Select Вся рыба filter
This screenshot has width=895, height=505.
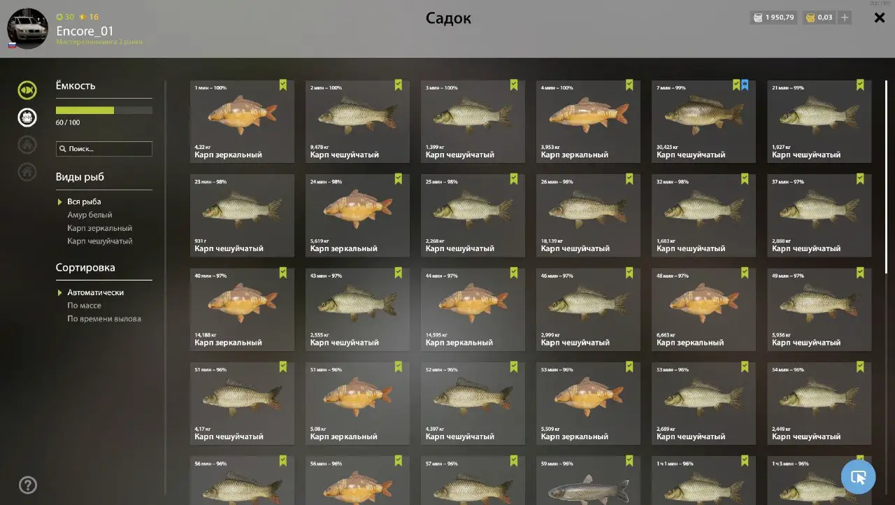tap(84, 201)
